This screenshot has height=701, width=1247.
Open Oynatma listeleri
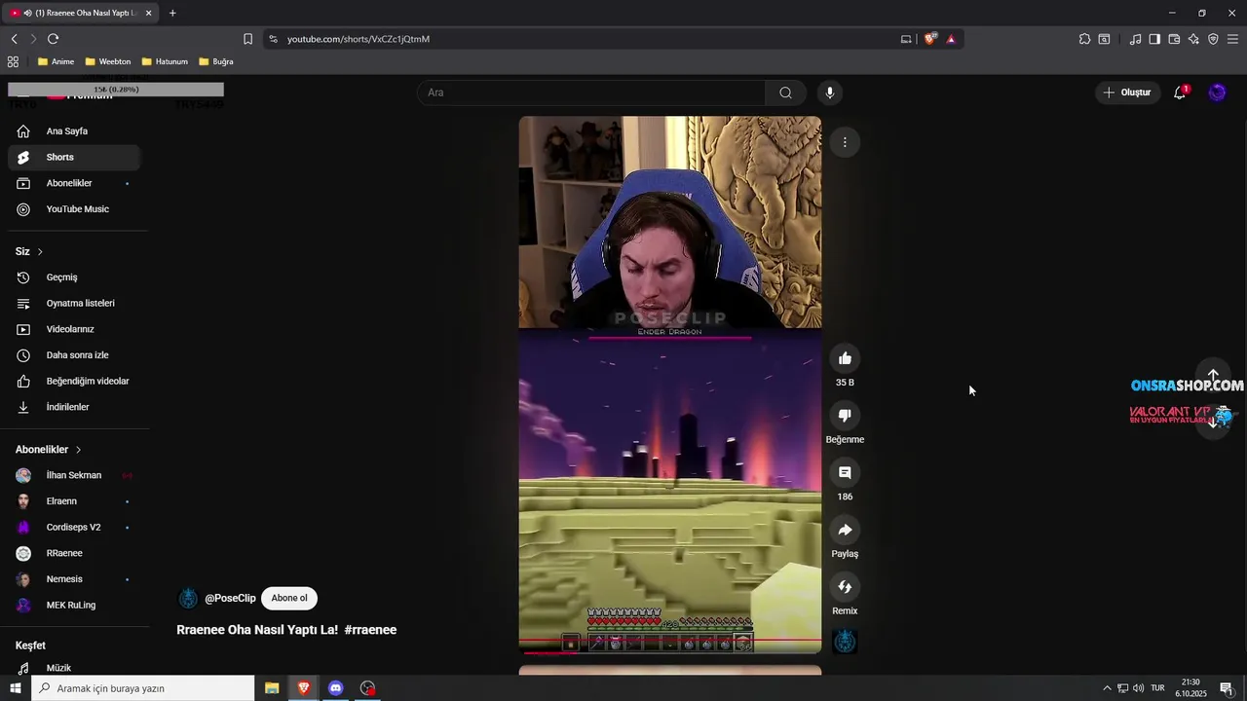74,303
